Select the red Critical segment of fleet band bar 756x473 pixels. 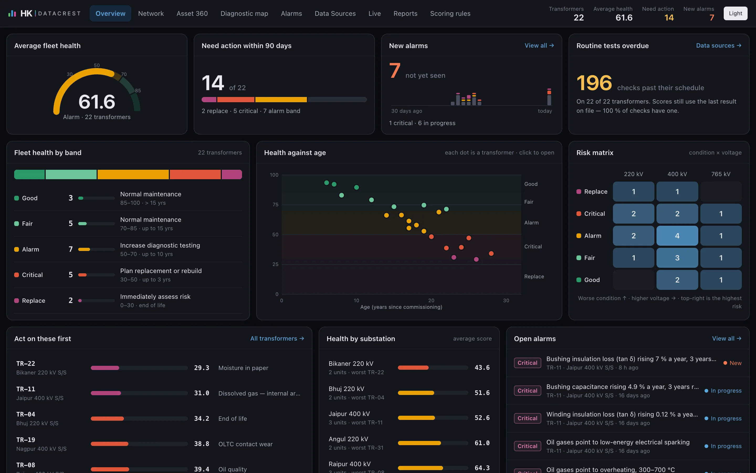click(195, 174)
